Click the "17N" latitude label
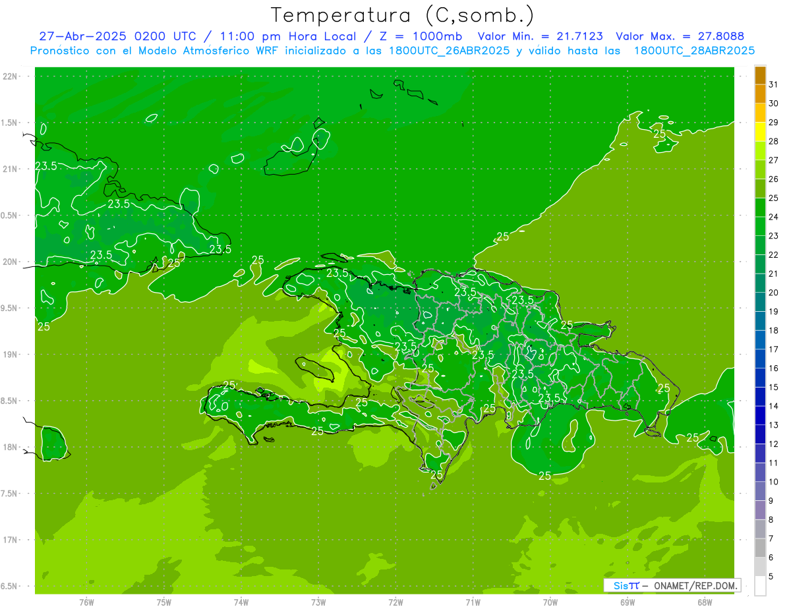 point(11,540)
